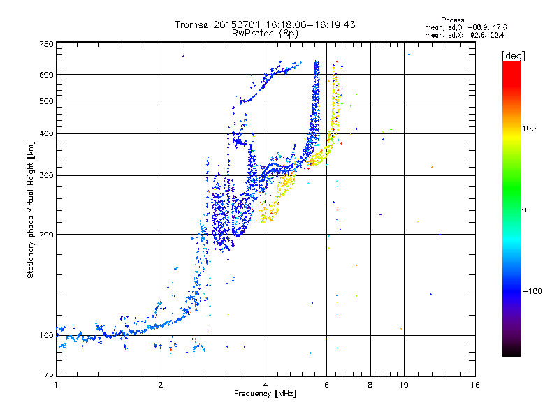The width and height of the screenshot is (559, 419).
Task: Click the '200' y-axis tick label
Action: (46, 235)
